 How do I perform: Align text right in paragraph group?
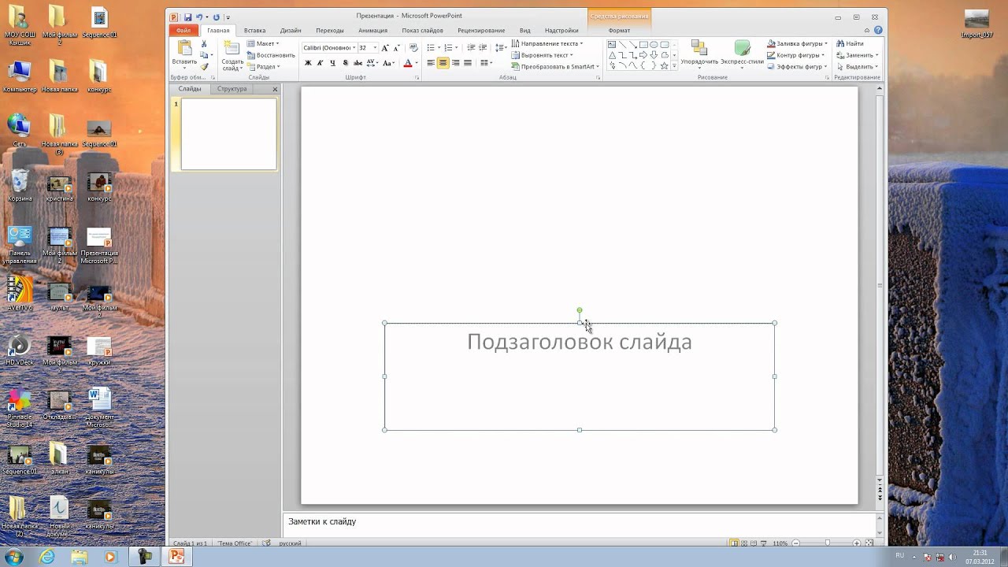455,63
